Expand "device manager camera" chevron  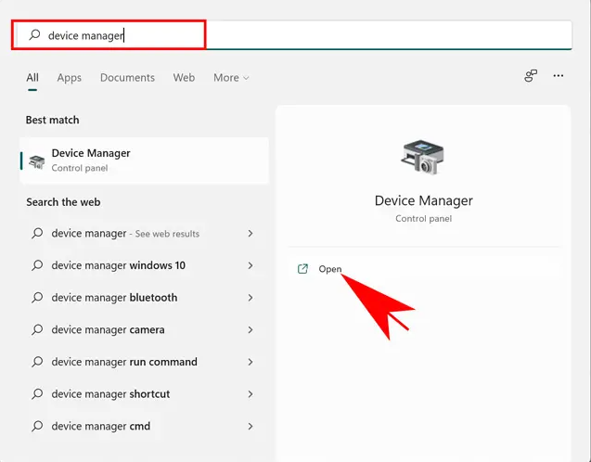coord(251,329)
